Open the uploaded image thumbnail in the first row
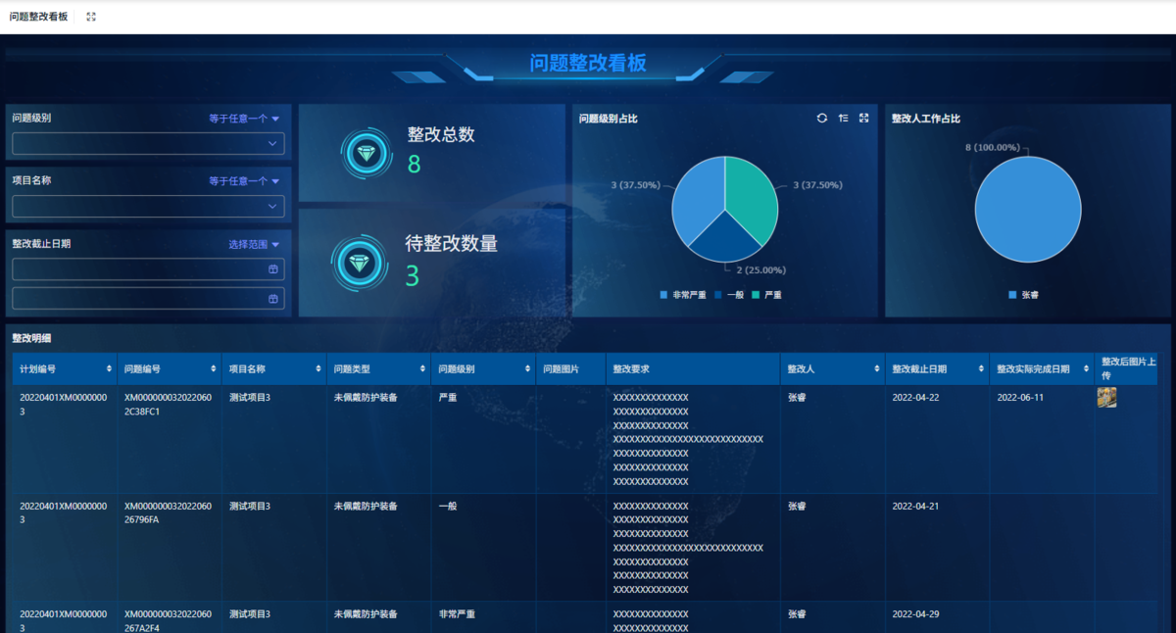Screen dimensions: 1176x633 (x=1106, y=398)
